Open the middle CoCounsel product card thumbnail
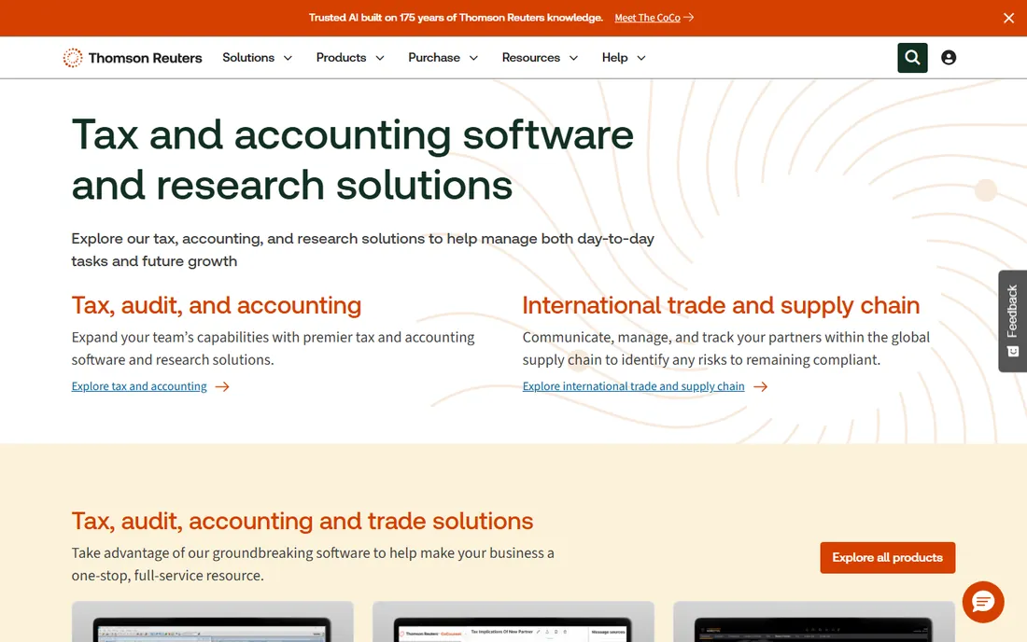Screen dimensions: 1027x642 [x=513, y=621]
